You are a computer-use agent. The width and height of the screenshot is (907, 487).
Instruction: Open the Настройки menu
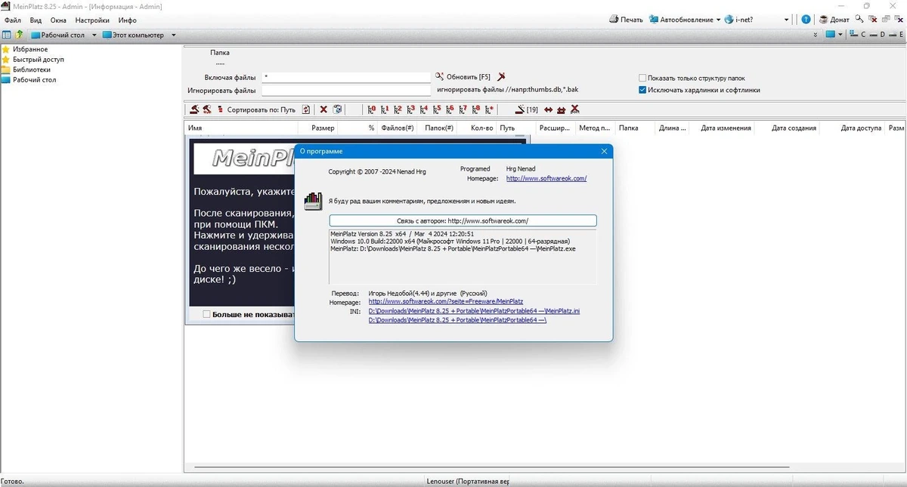click(93, 20)
